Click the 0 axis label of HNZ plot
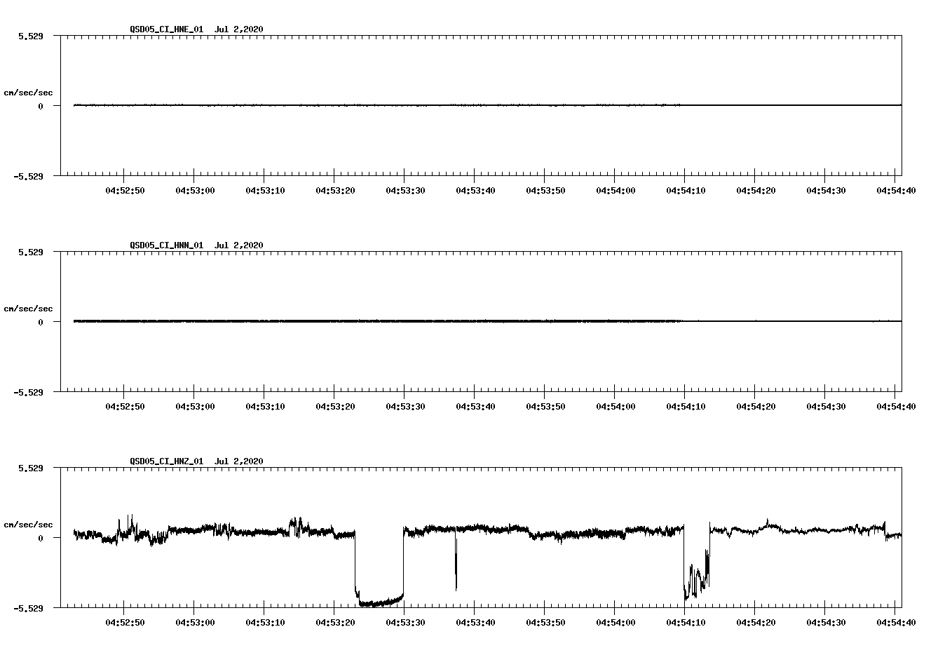The image size is (952, 648). coord(41,538)
